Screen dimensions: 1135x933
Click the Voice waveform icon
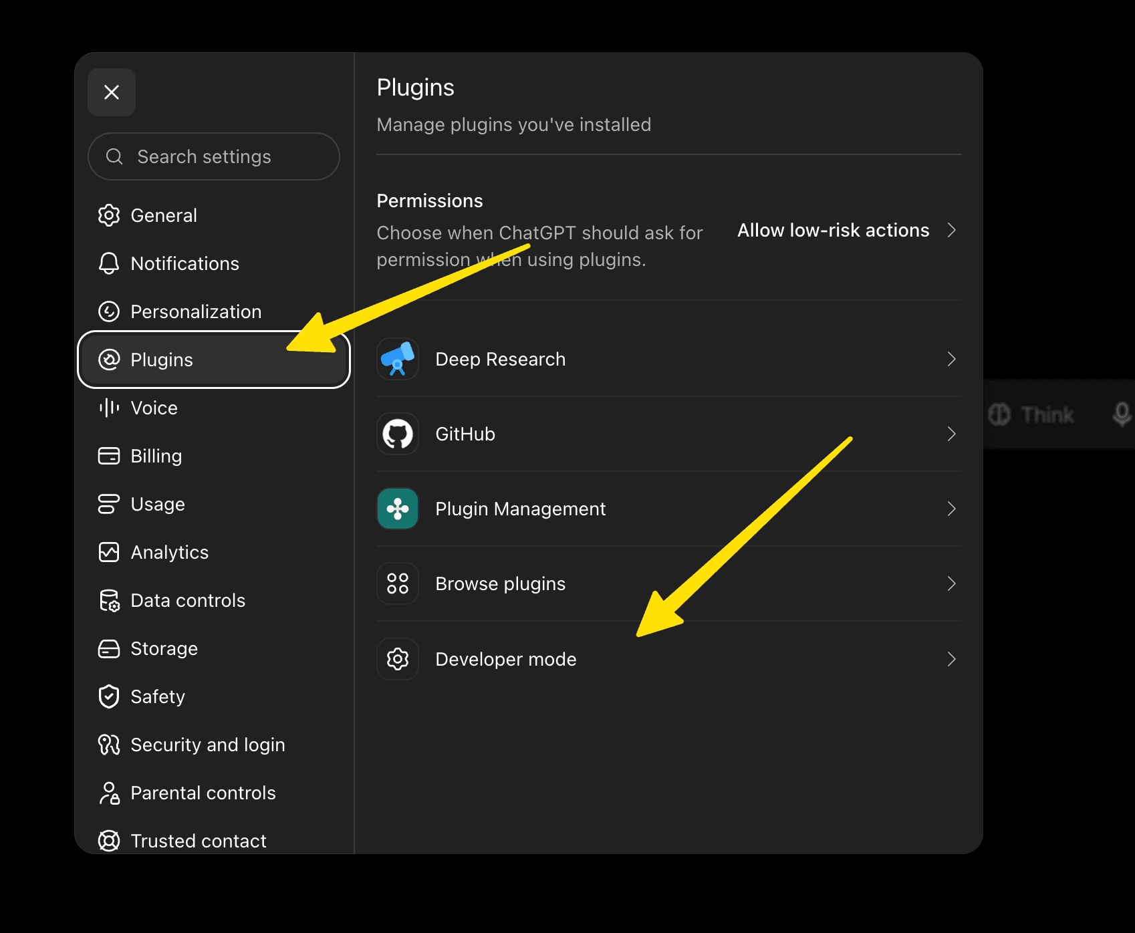109,408
